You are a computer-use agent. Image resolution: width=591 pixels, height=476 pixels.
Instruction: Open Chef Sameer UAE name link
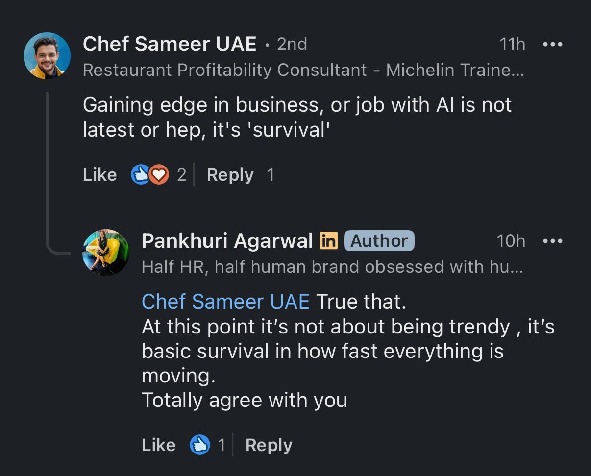170,44
